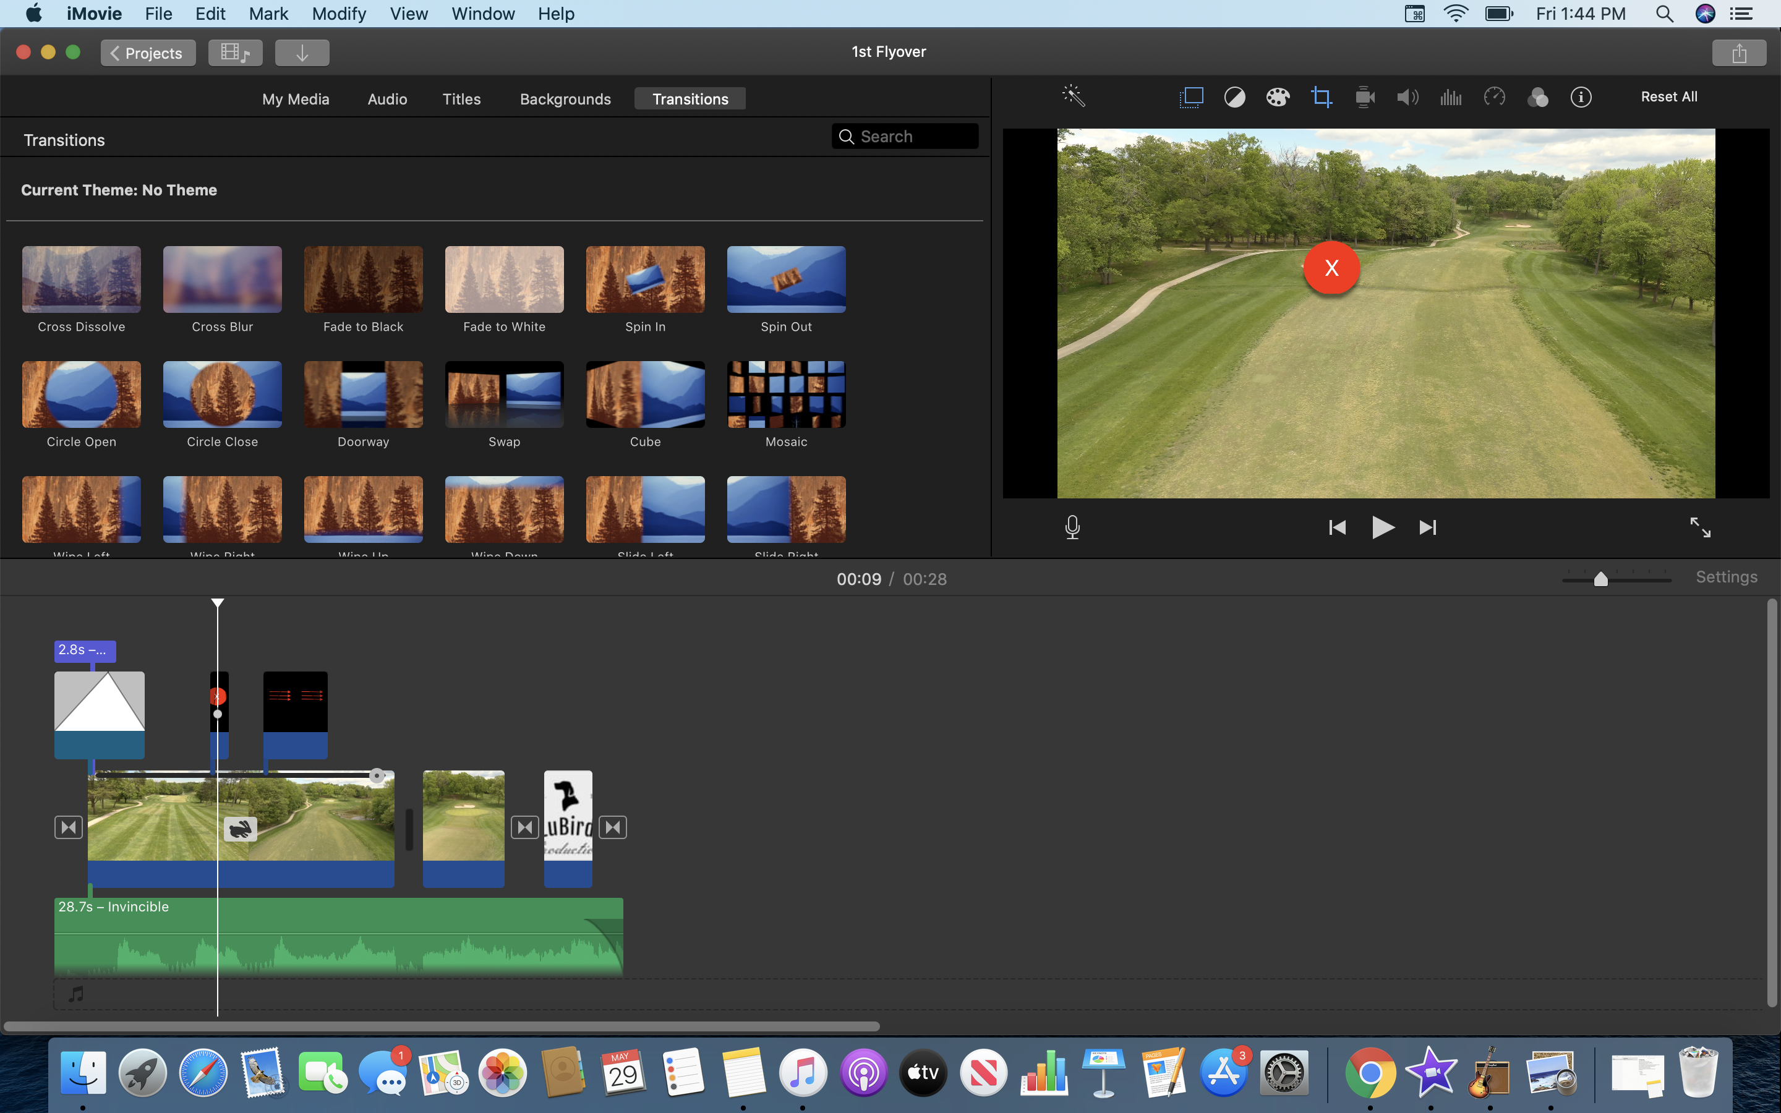1781x1113 pixels.
Task: Open noise reduction and equalizer tool
Action: click(x=1451, y=97)
